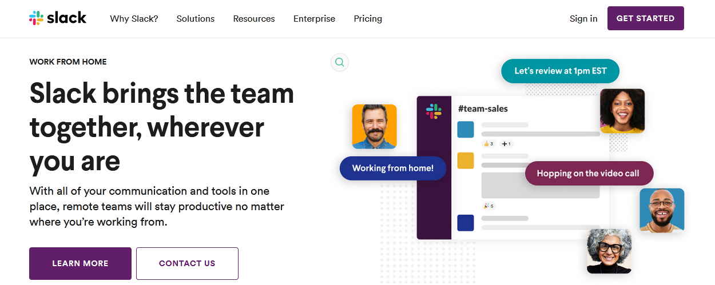Go to the Enterprise page
Image resolution: width=715 pixels, height=285 pixels.
(x=314, y=19)
